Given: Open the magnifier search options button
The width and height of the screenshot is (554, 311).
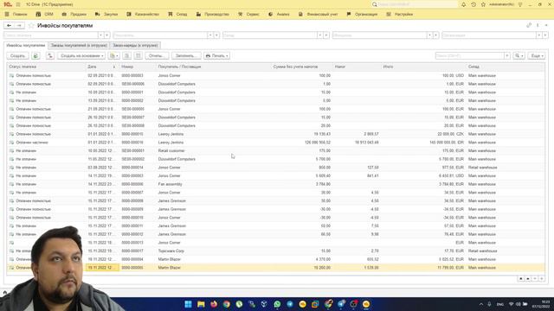Looking at the screenshot, I should pos(519,55).
